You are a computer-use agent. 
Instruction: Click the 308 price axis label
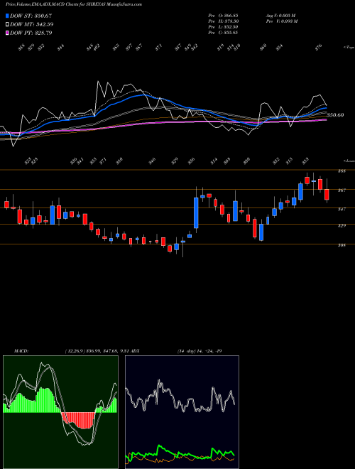tap(342, 245)
